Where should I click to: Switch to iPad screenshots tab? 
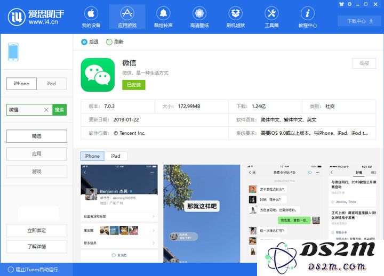[x=116, y=156]
